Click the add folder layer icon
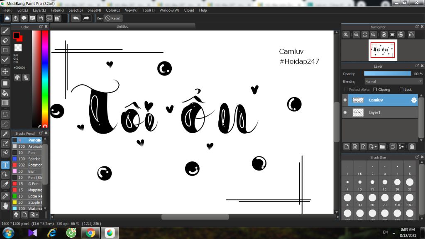 tap(382, 146)
